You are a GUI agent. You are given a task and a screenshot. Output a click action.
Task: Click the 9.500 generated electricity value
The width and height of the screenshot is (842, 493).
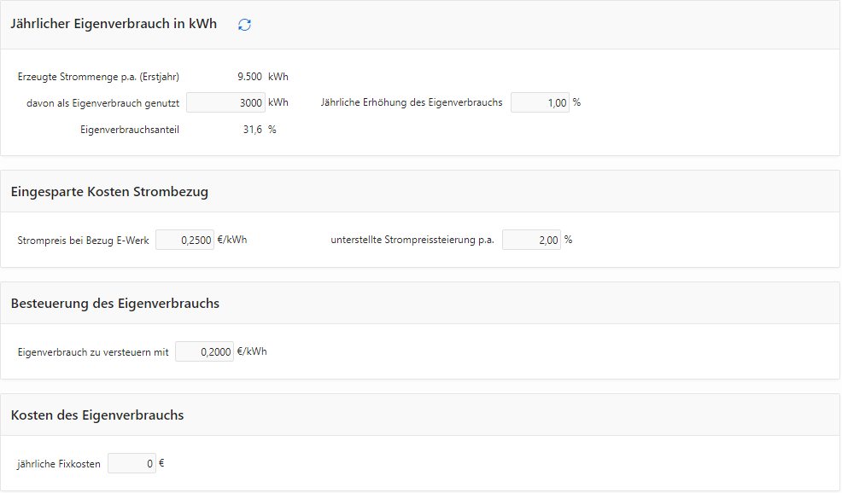[249, 77]
